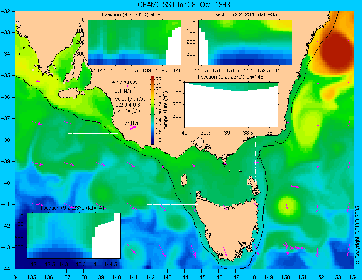This screenshot has height=280, width=362.
Task: Click the "drifter" legend label
Action: coord(132,123)
